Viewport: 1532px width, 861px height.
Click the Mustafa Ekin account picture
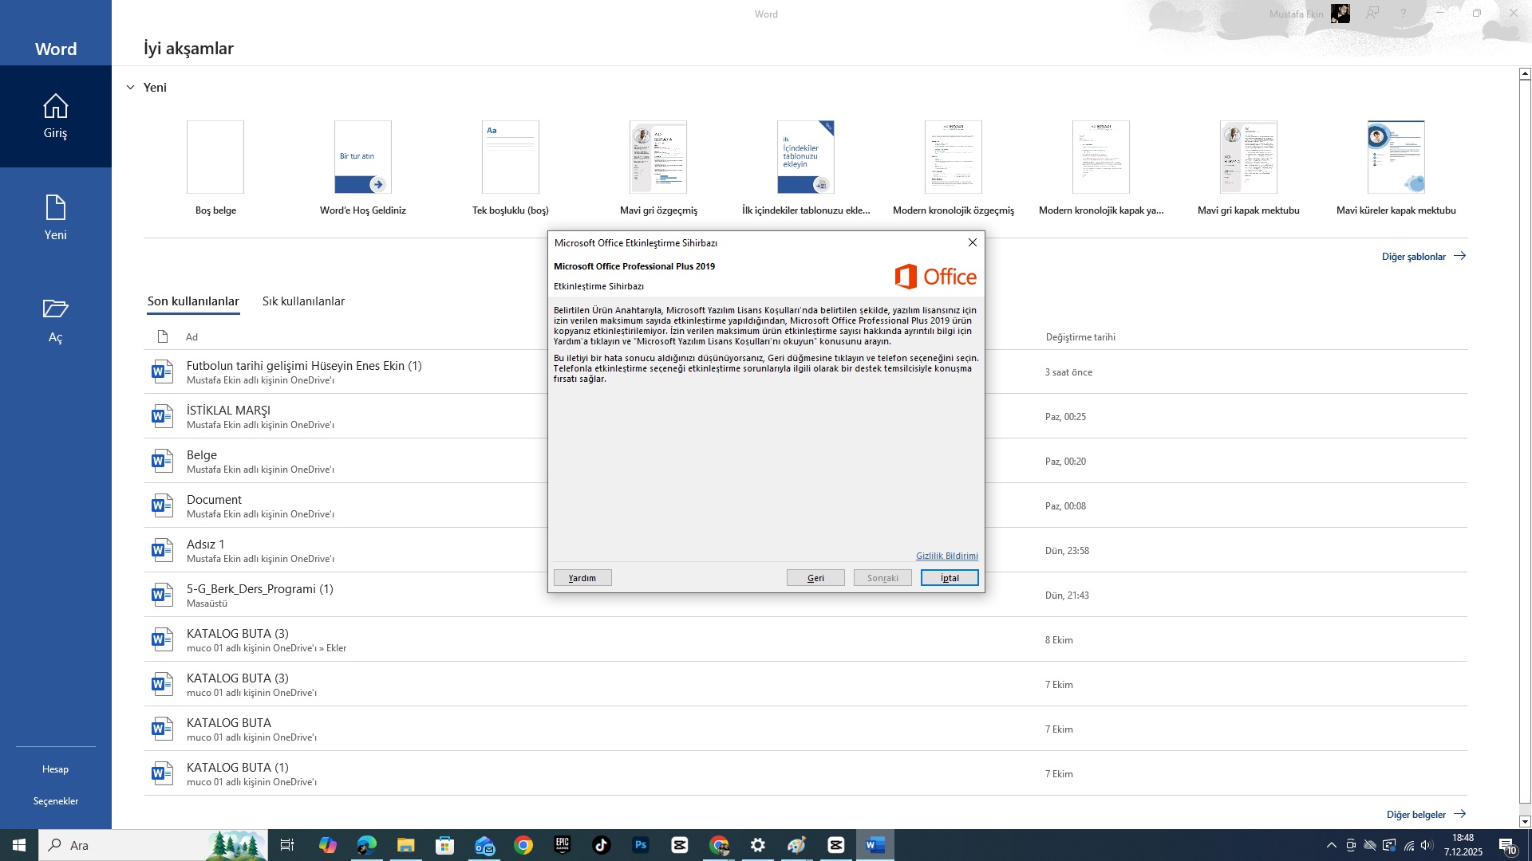click(1340, 14)
